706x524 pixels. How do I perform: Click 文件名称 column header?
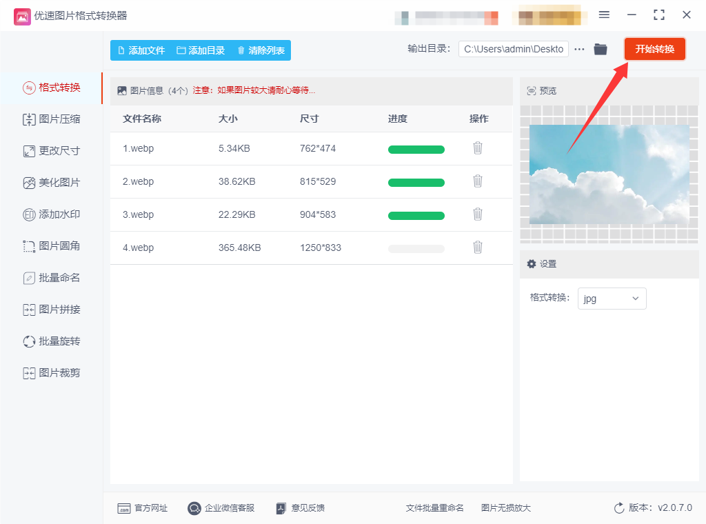click(142, 119)
